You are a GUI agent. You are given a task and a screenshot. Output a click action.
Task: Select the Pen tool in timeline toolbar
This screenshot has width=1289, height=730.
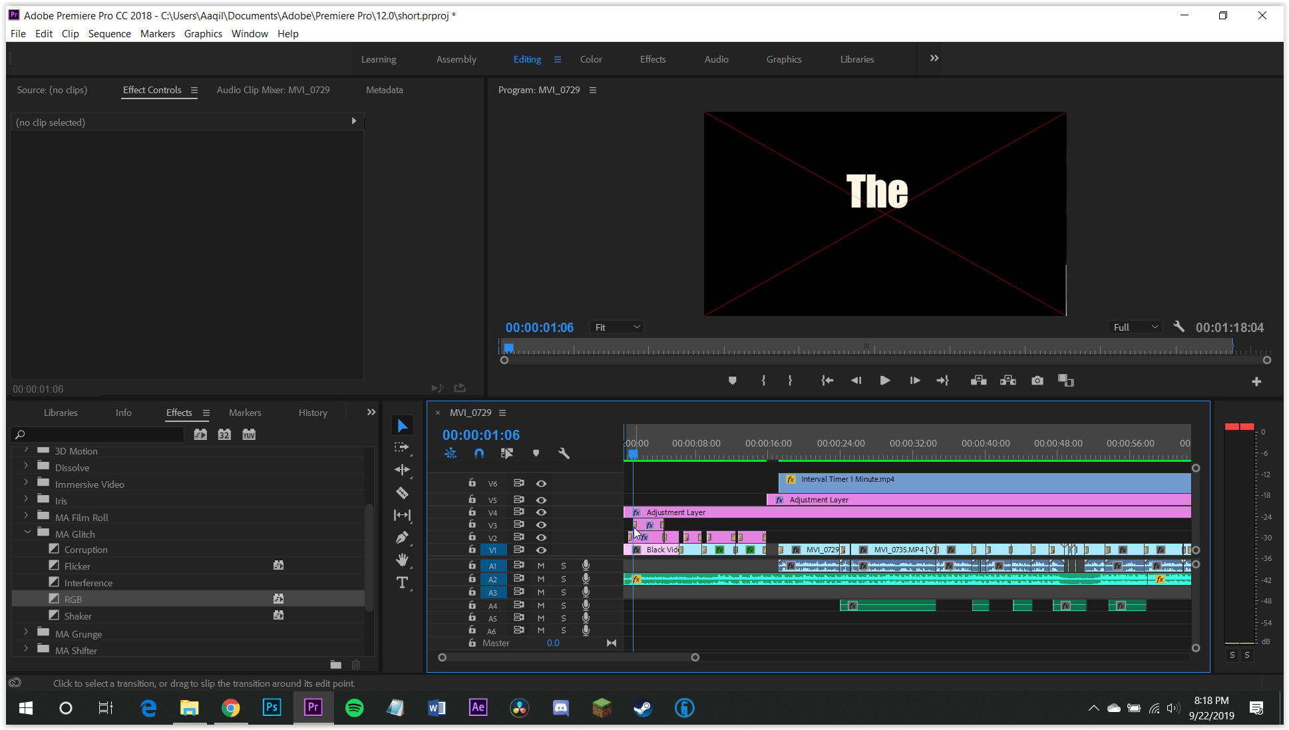403,537
